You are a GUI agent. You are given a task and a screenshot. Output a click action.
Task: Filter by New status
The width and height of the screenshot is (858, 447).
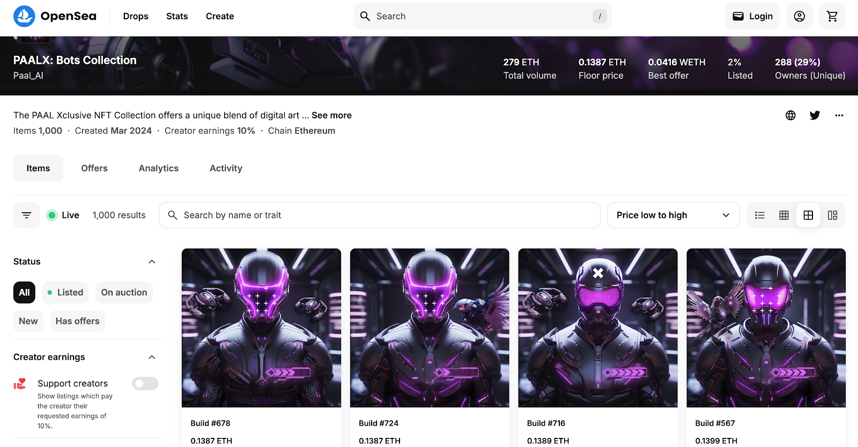28,321
